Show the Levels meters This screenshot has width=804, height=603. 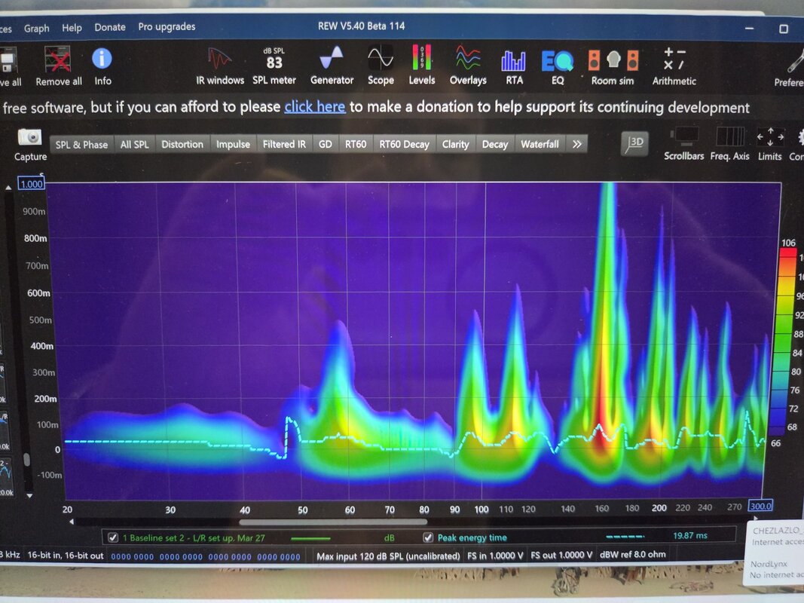coord(421,66)
